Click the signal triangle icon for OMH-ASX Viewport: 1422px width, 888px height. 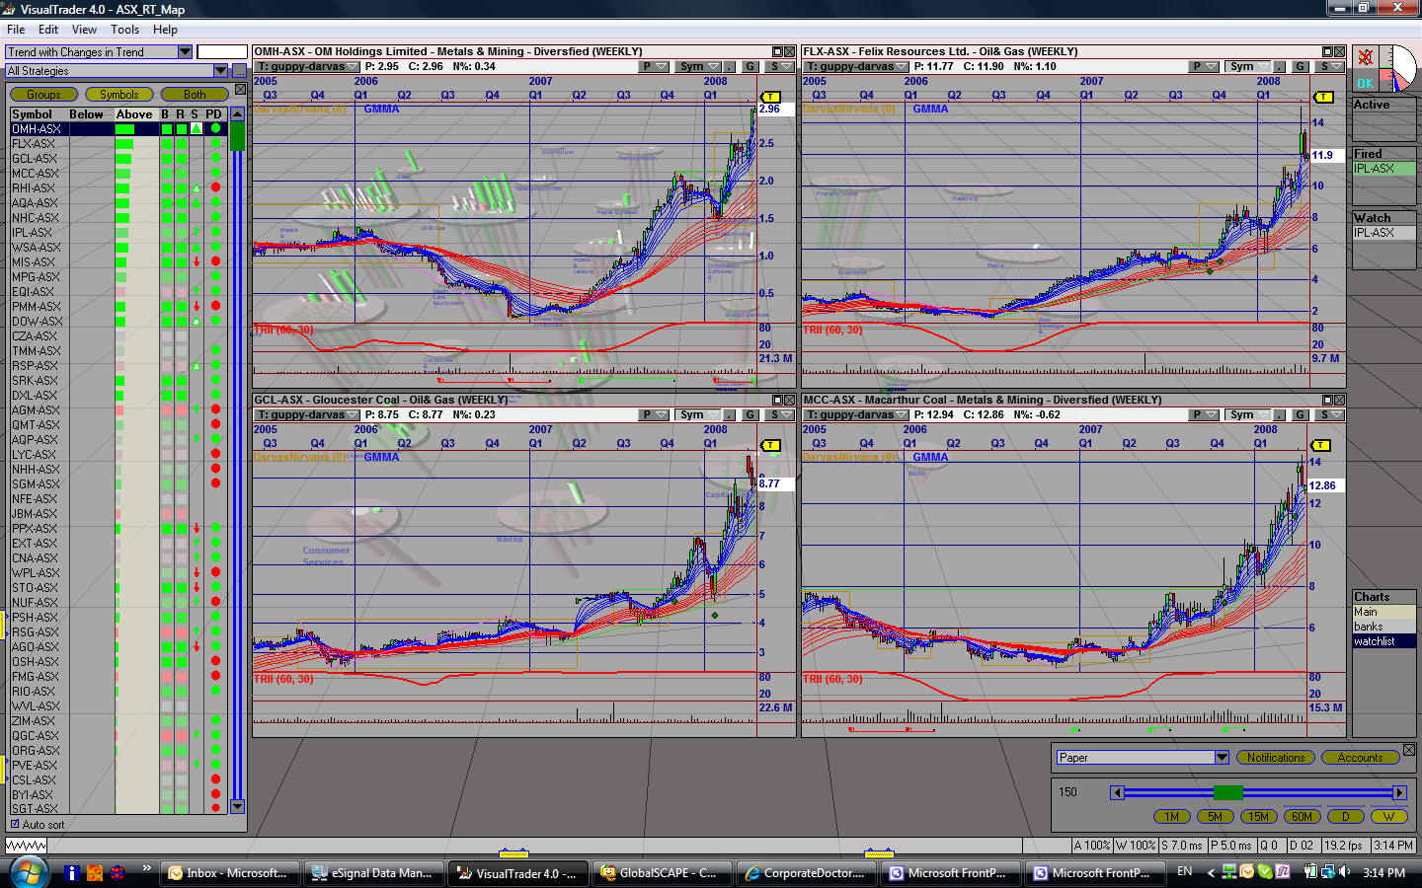(x=197, y=129)
